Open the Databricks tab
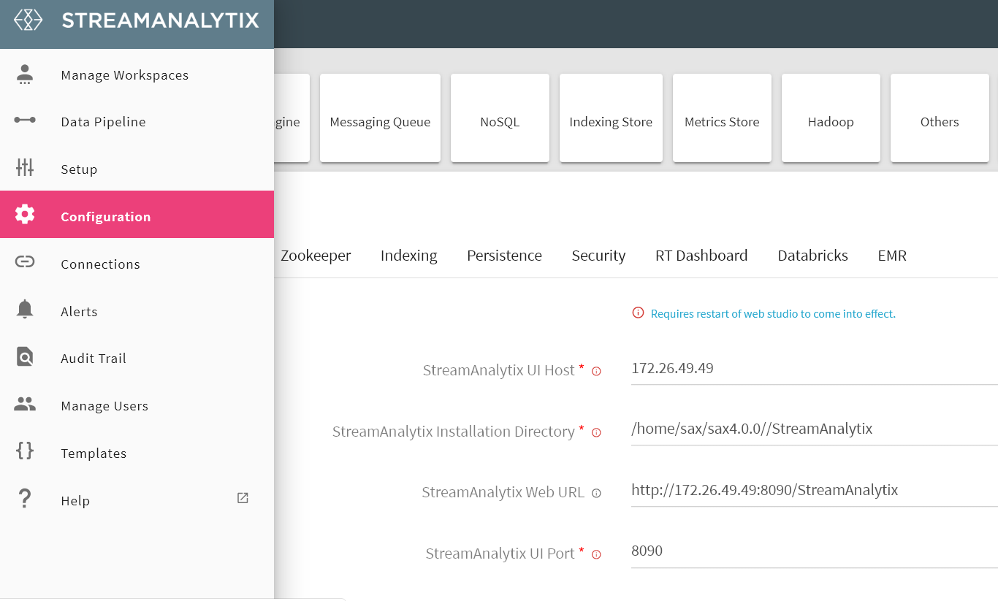 [x=812, y=256]
